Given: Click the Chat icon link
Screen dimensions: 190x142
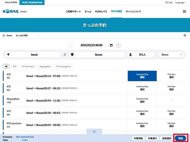Looking at the screenshot, I should click(169, 2).
